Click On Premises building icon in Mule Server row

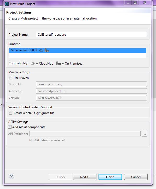(x=47, y=50)
